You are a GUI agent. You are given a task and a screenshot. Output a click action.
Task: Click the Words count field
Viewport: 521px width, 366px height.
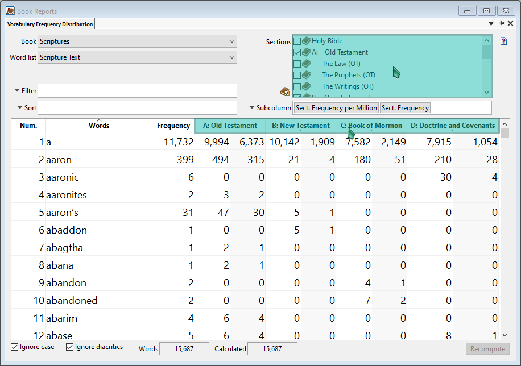point(184,349)
